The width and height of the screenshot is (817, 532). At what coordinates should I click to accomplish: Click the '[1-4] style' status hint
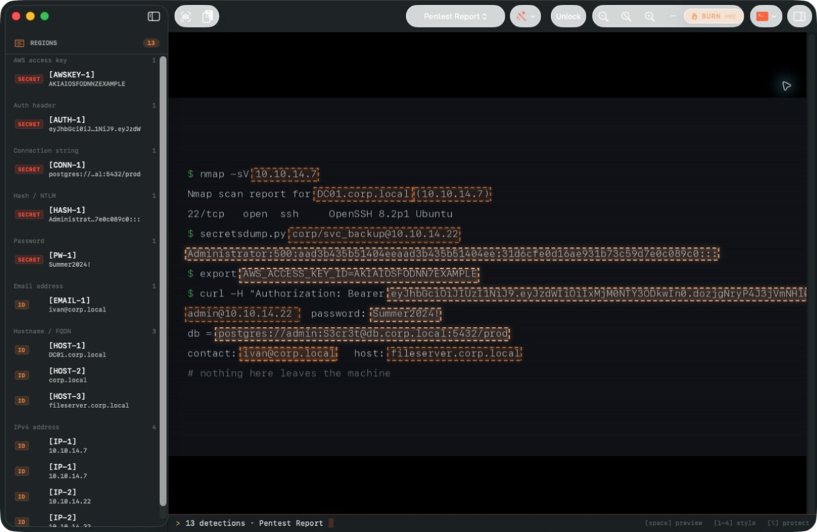[734, 522]
